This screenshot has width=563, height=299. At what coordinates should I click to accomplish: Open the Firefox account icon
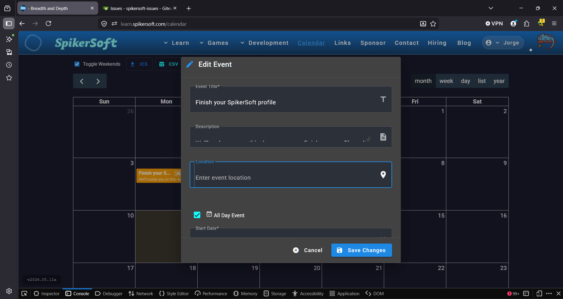pos(513,23)
